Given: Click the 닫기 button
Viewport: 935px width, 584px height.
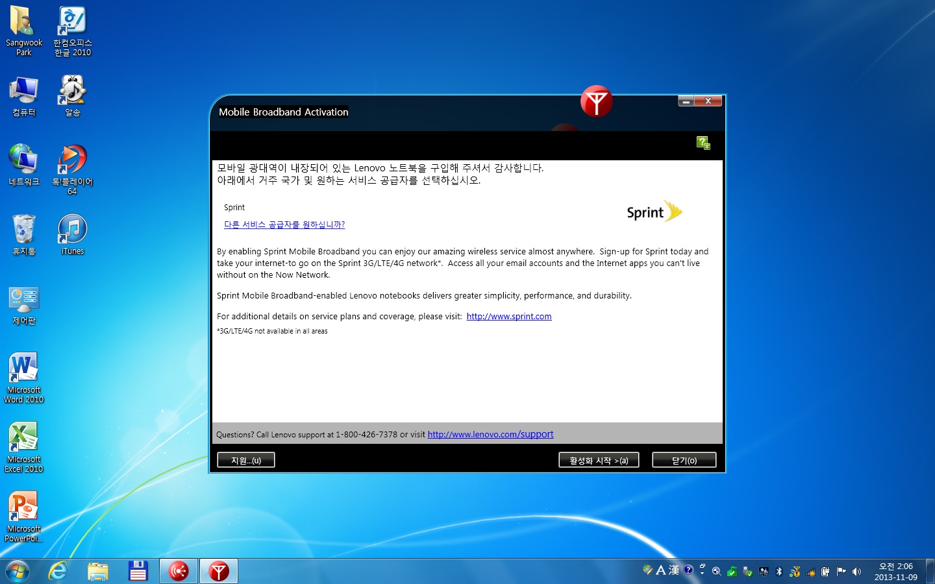Looking at the screenshot, I should tap(684, 460).
